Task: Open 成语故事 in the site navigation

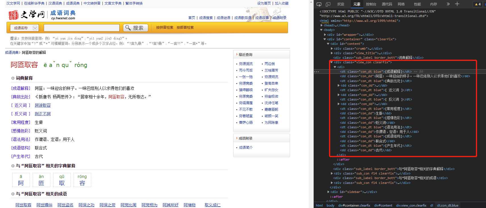Action: [262, 18]
